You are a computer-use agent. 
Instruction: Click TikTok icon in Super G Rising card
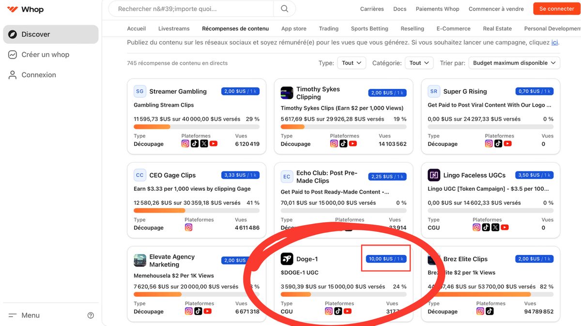point(498,143)
